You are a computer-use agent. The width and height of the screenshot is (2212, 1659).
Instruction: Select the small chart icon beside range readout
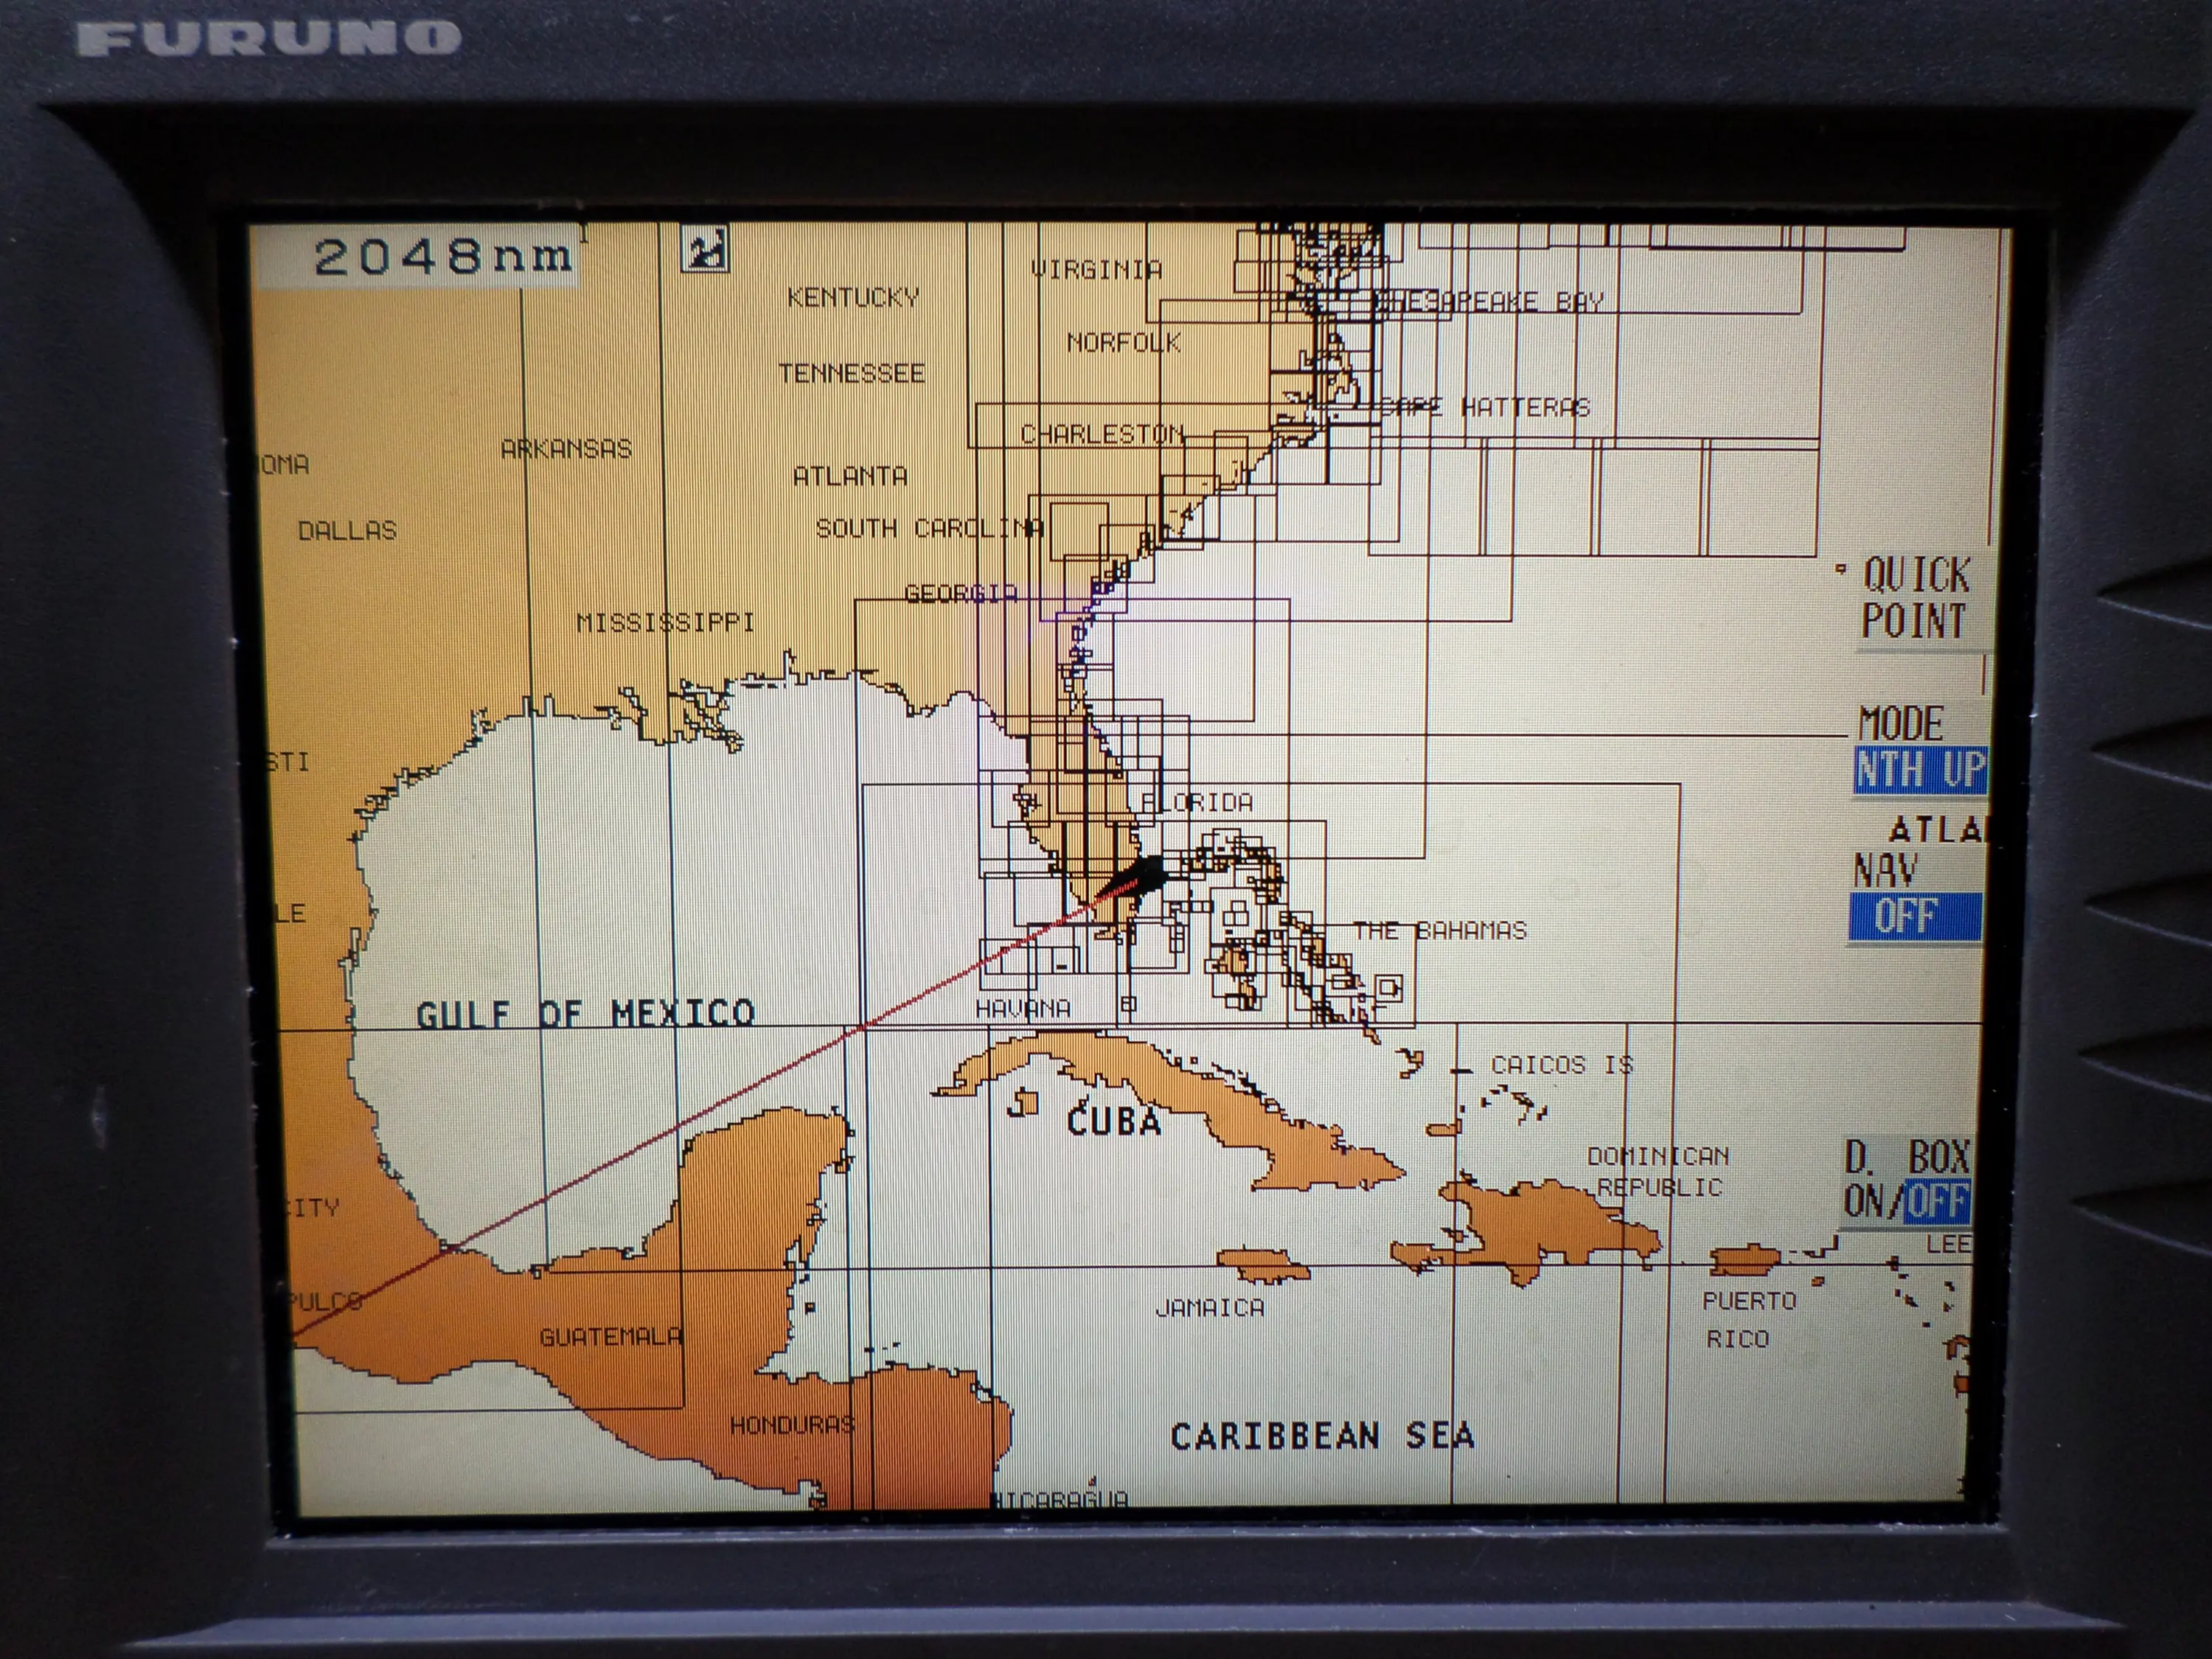[705, 250]
